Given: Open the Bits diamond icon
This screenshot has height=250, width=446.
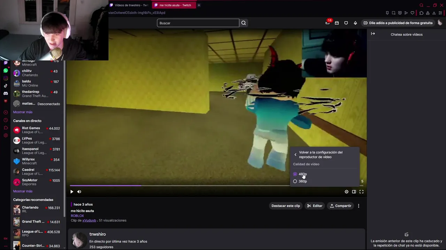Looking at the screenshot, I should click(x=355, y=23).
